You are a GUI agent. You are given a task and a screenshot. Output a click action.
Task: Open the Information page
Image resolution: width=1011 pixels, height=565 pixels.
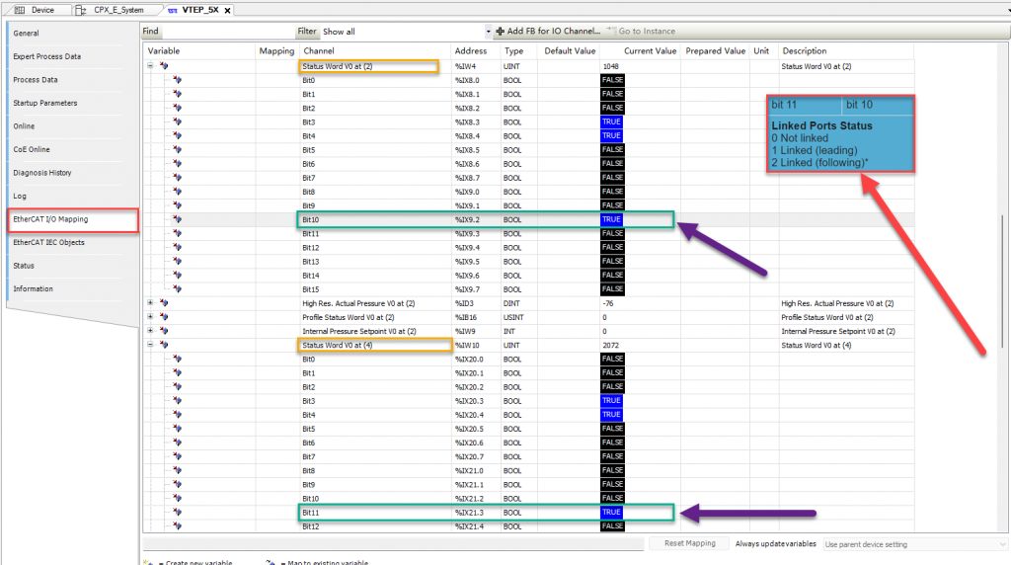tap(34, 288)
